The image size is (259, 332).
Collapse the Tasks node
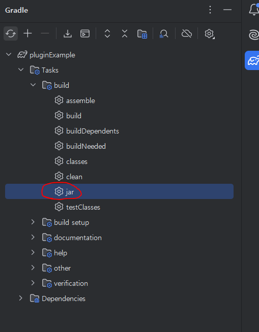click(21, 70)
